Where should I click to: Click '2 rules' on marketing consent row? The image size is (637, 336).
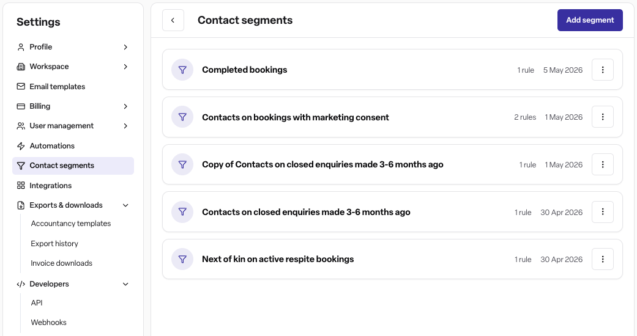(525, 117)
